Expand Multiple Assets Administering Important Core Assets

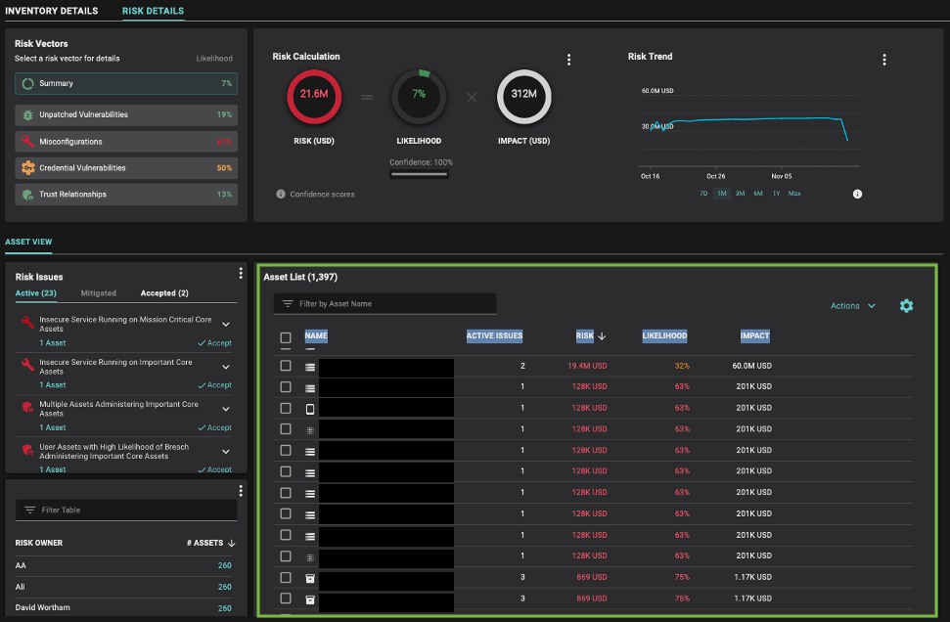pos(226,409)
